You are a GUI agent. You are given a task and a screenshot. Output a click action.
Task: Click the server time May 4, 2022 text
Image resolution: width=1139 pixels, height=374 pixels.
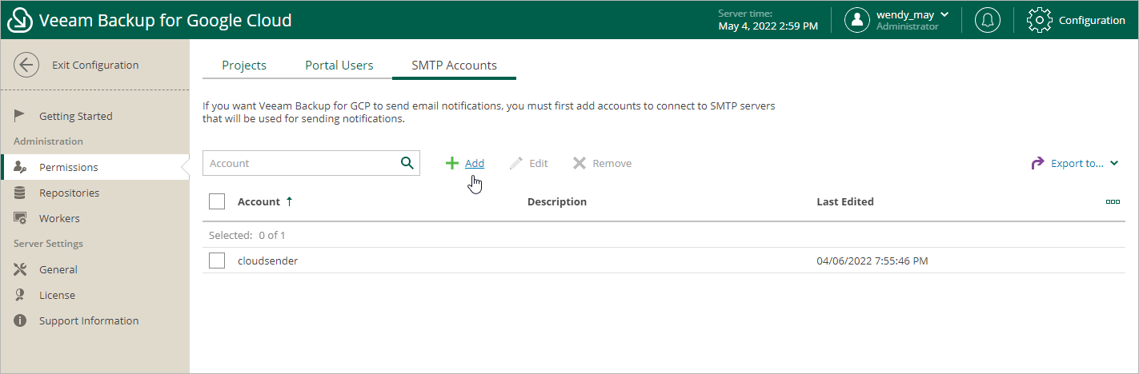[x=768, y=26]
